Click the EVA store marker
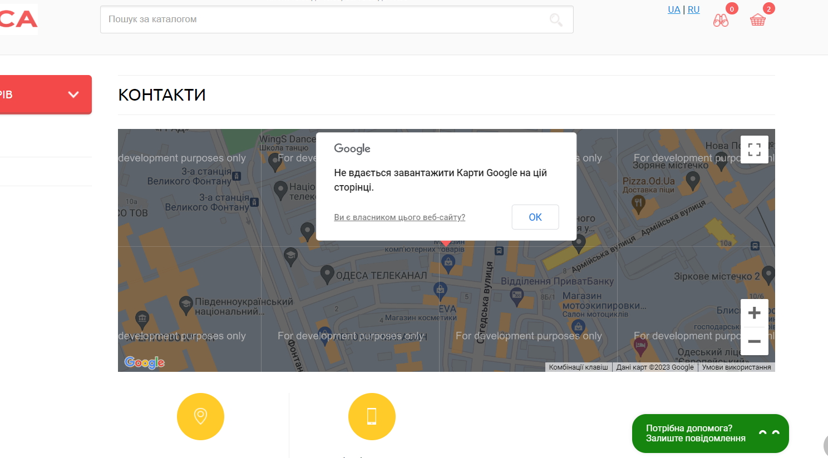 pos(441,290)
